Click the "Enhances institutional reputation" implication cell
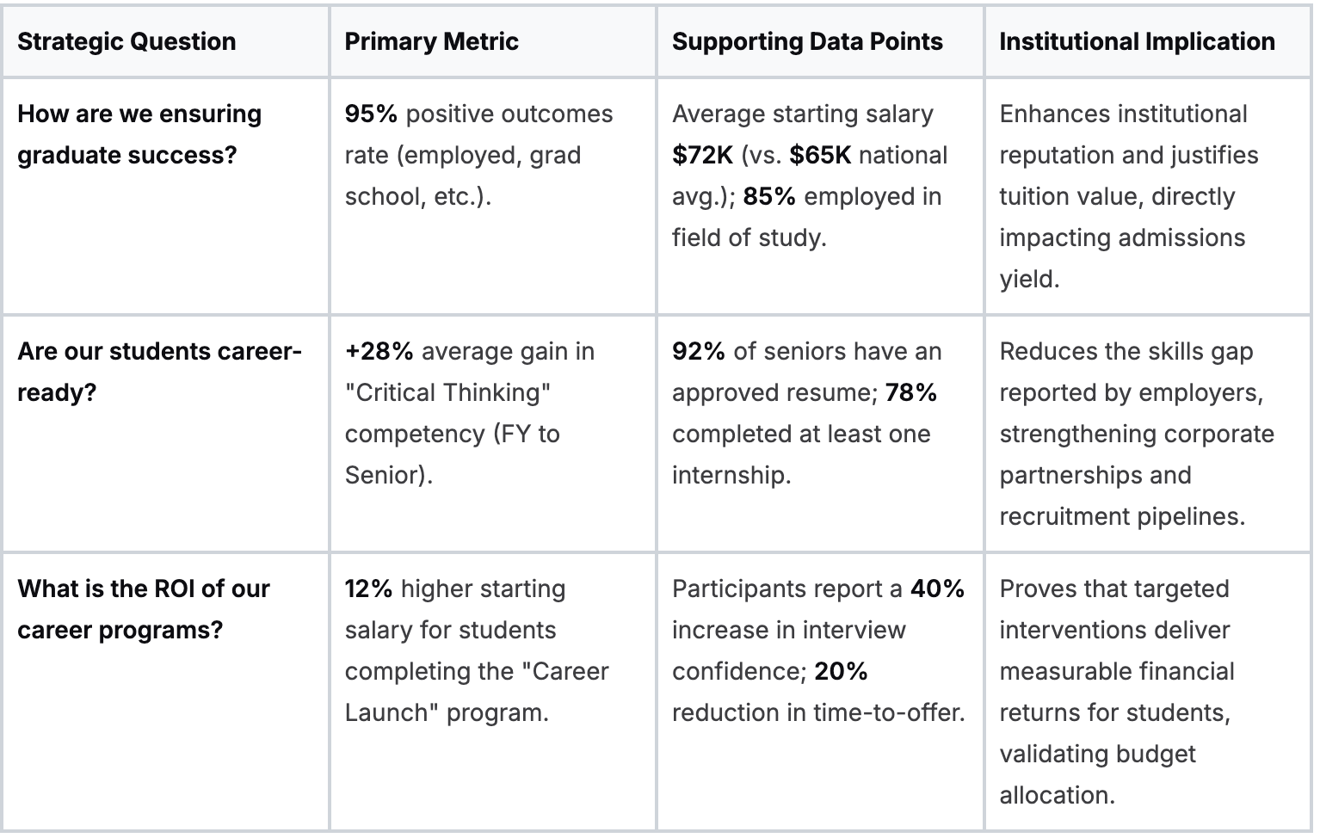Image resolution: width=1320 pixels, height=838 pixels. pos(1129,197)
